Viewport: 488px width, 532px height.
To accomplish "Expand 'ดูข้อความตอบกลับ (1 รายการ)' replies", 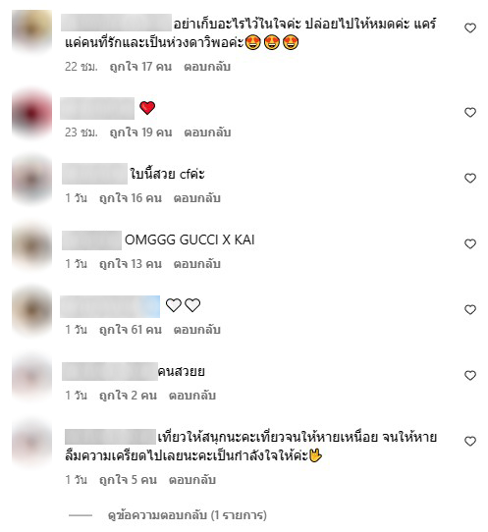I will [187, 515].
